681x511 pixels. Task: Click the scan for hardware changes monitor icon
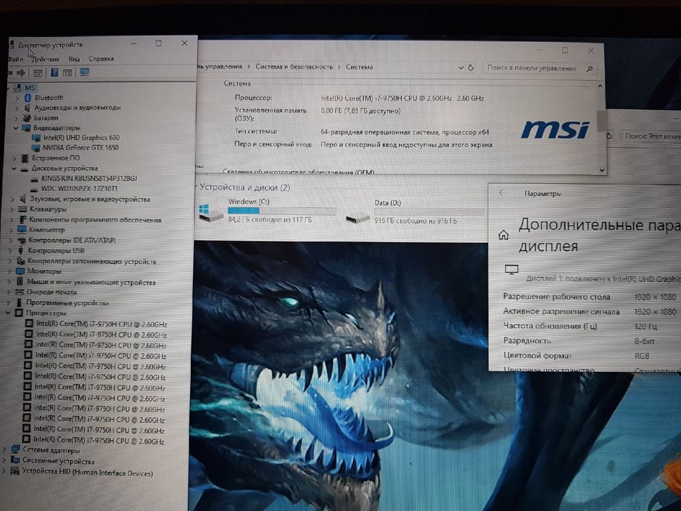[x=84, y=72]
